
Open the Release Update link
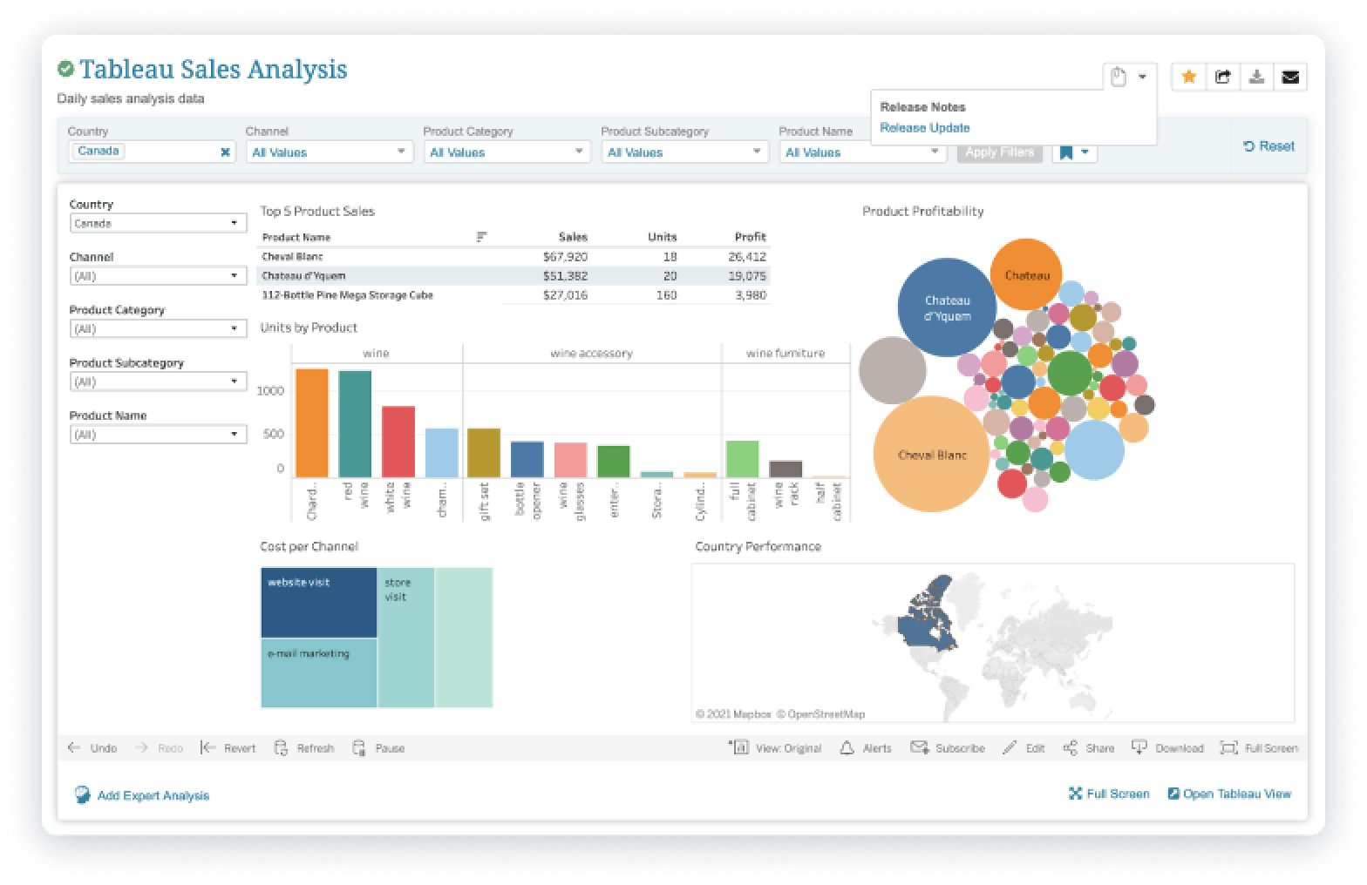pyautogui.click(x=924, y=128)
